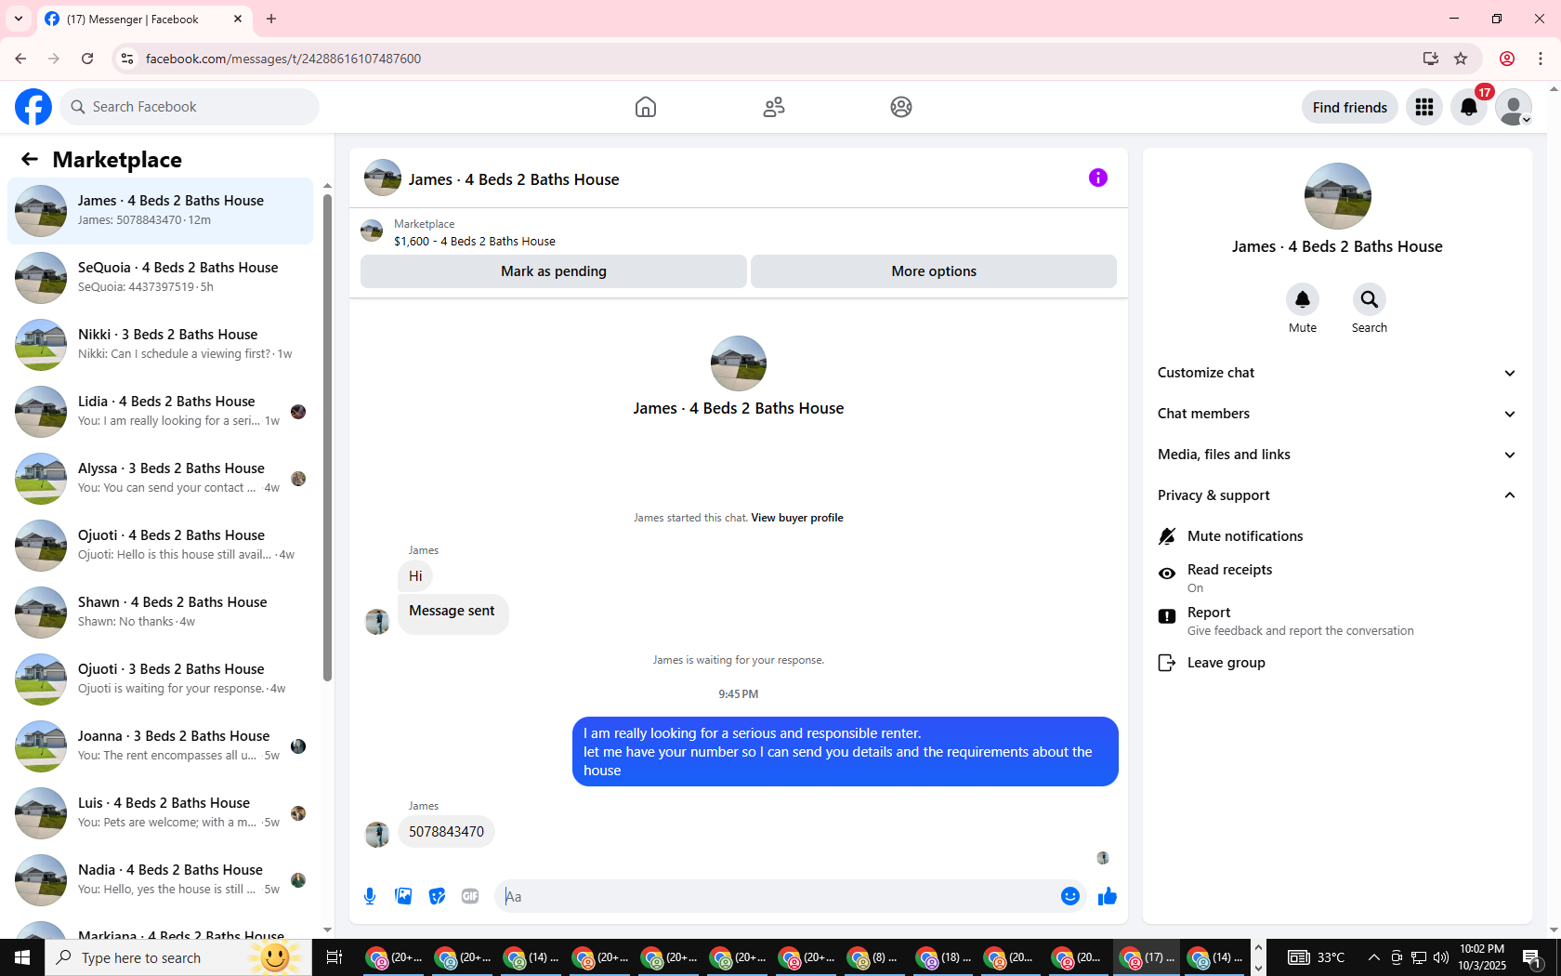Search in conversation magnifier icon
Viewport: 1561px width, 976px height.
[1370, 299]
